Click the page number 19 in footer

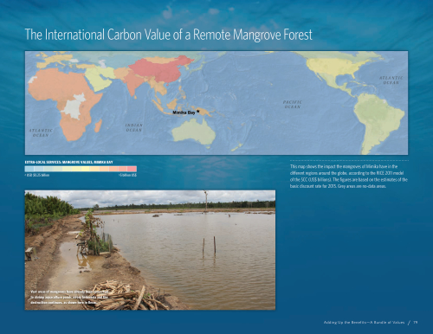(416, 323)
